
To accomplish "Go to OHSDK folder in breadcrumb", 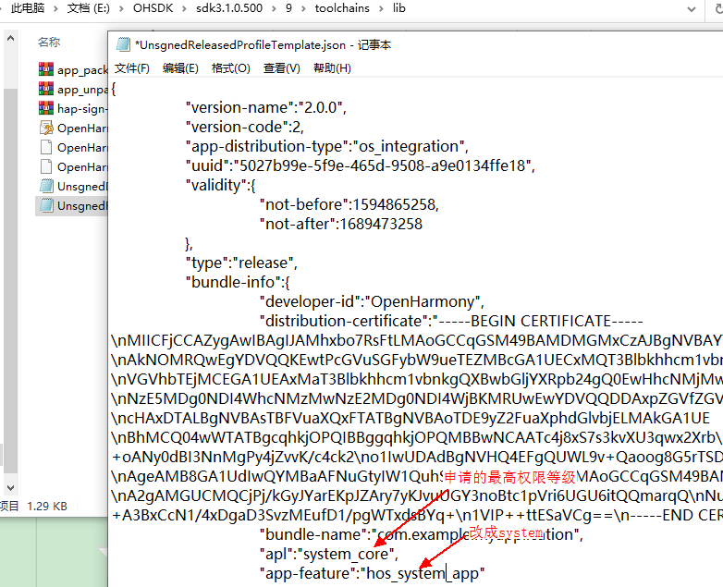I will (153, 8).
